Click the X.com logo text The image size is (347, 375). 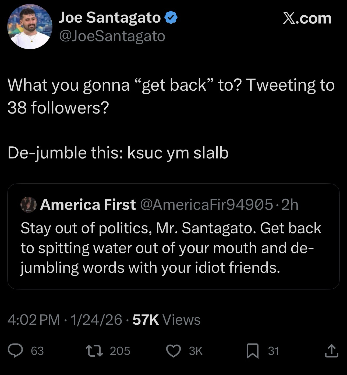(307, 18)
